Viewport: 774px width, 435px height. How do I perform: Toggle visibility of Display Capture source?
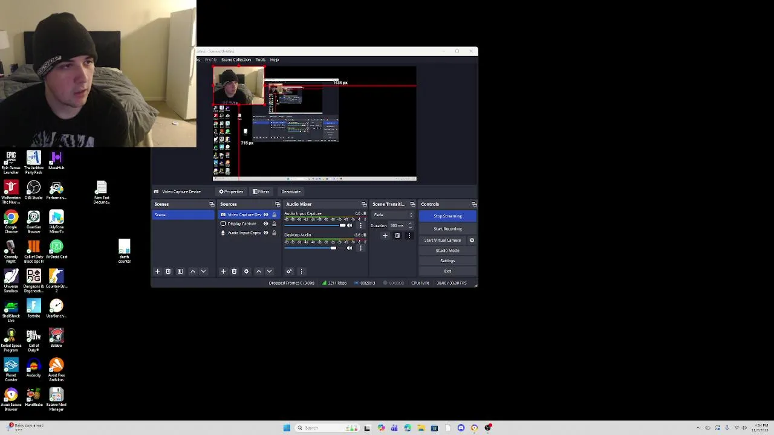[265, 224]
